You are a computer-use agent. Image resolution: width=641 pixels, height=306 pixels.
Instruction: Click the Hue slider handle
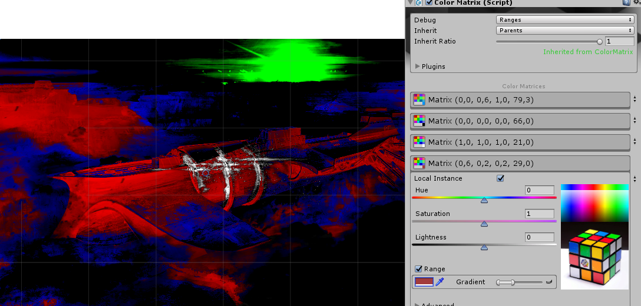click(484, 199)
